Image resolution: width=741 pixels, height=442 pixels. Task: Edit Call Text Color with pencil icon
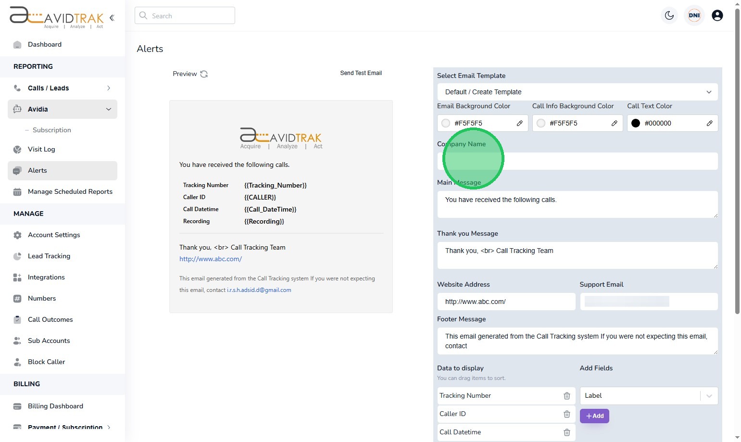point(709,123)
